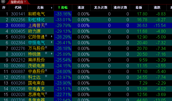Sort by 涨幅 column header

(63, 8)
